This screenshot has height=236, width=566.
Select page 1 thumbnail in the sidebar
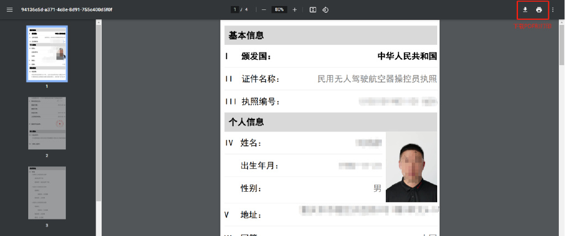pos(47,54)
